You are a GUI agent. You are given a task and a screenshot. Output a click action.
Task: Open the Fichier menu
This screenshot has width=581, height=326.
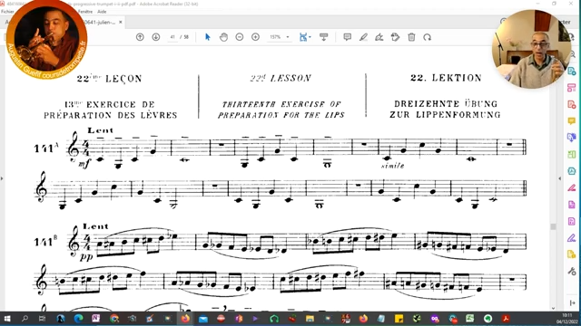[7, 12]
